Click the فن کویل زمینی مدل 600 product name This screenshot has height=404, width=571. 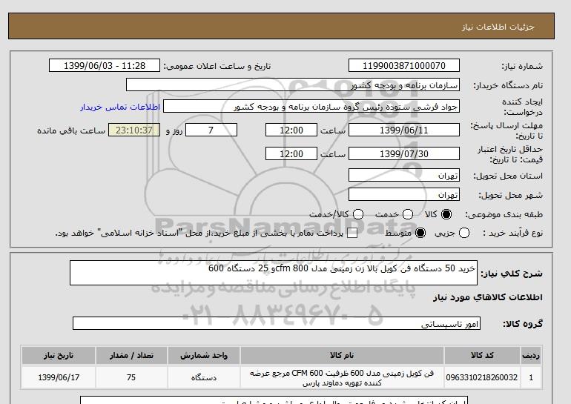pos(342,378)
